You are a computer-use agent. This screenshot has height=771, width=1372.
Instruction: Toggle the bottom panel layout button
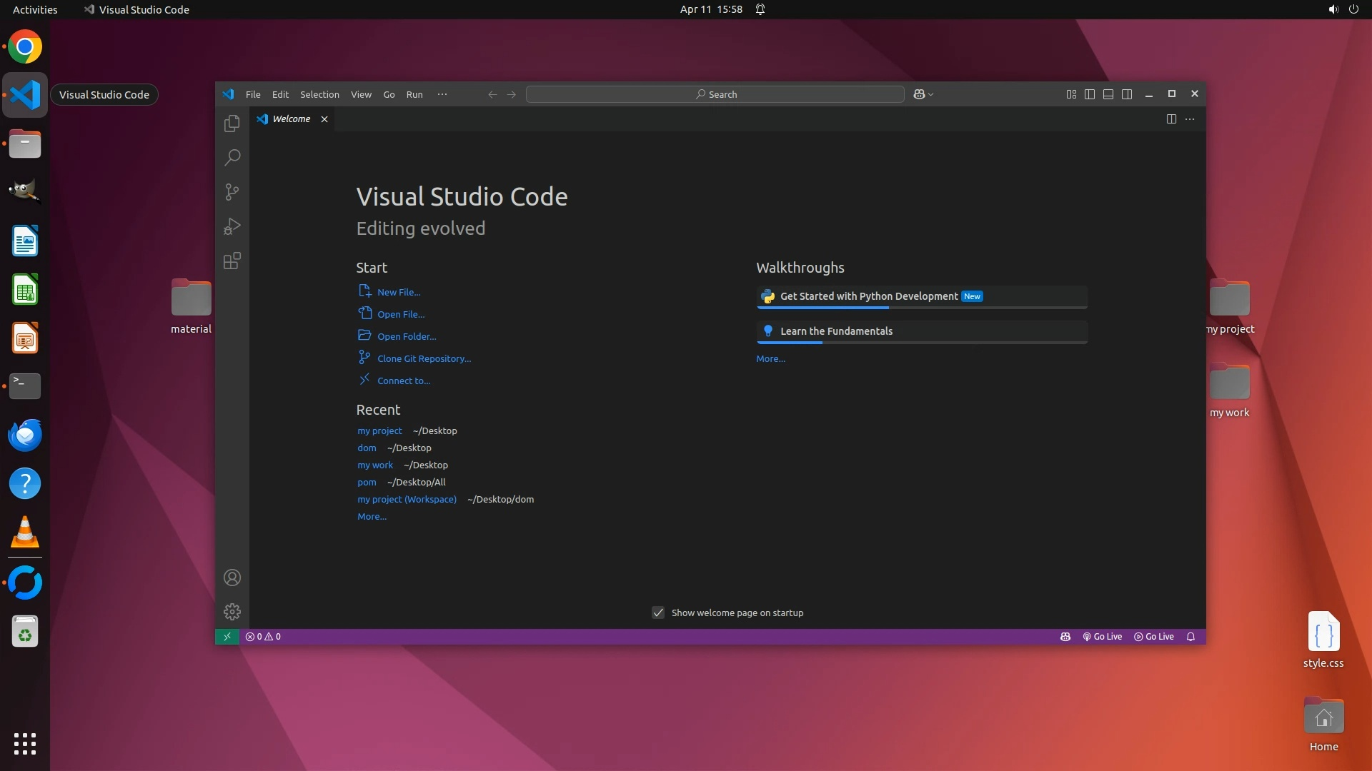(1108, 94)
